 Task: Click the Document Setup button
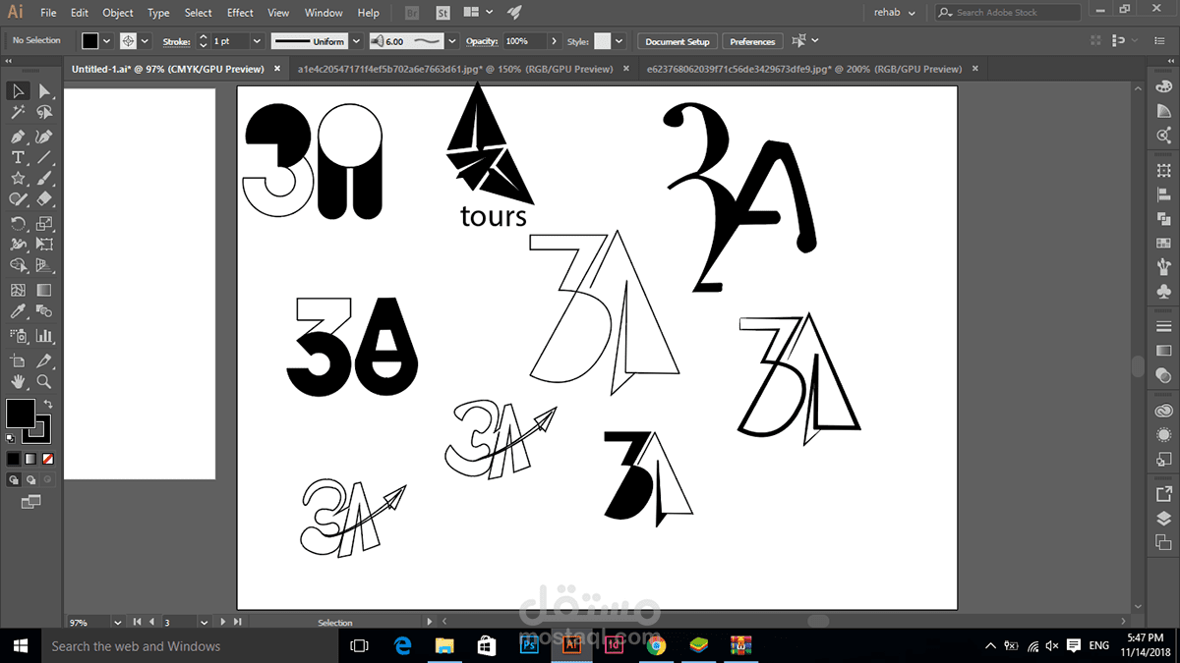[x=678, y=41]
